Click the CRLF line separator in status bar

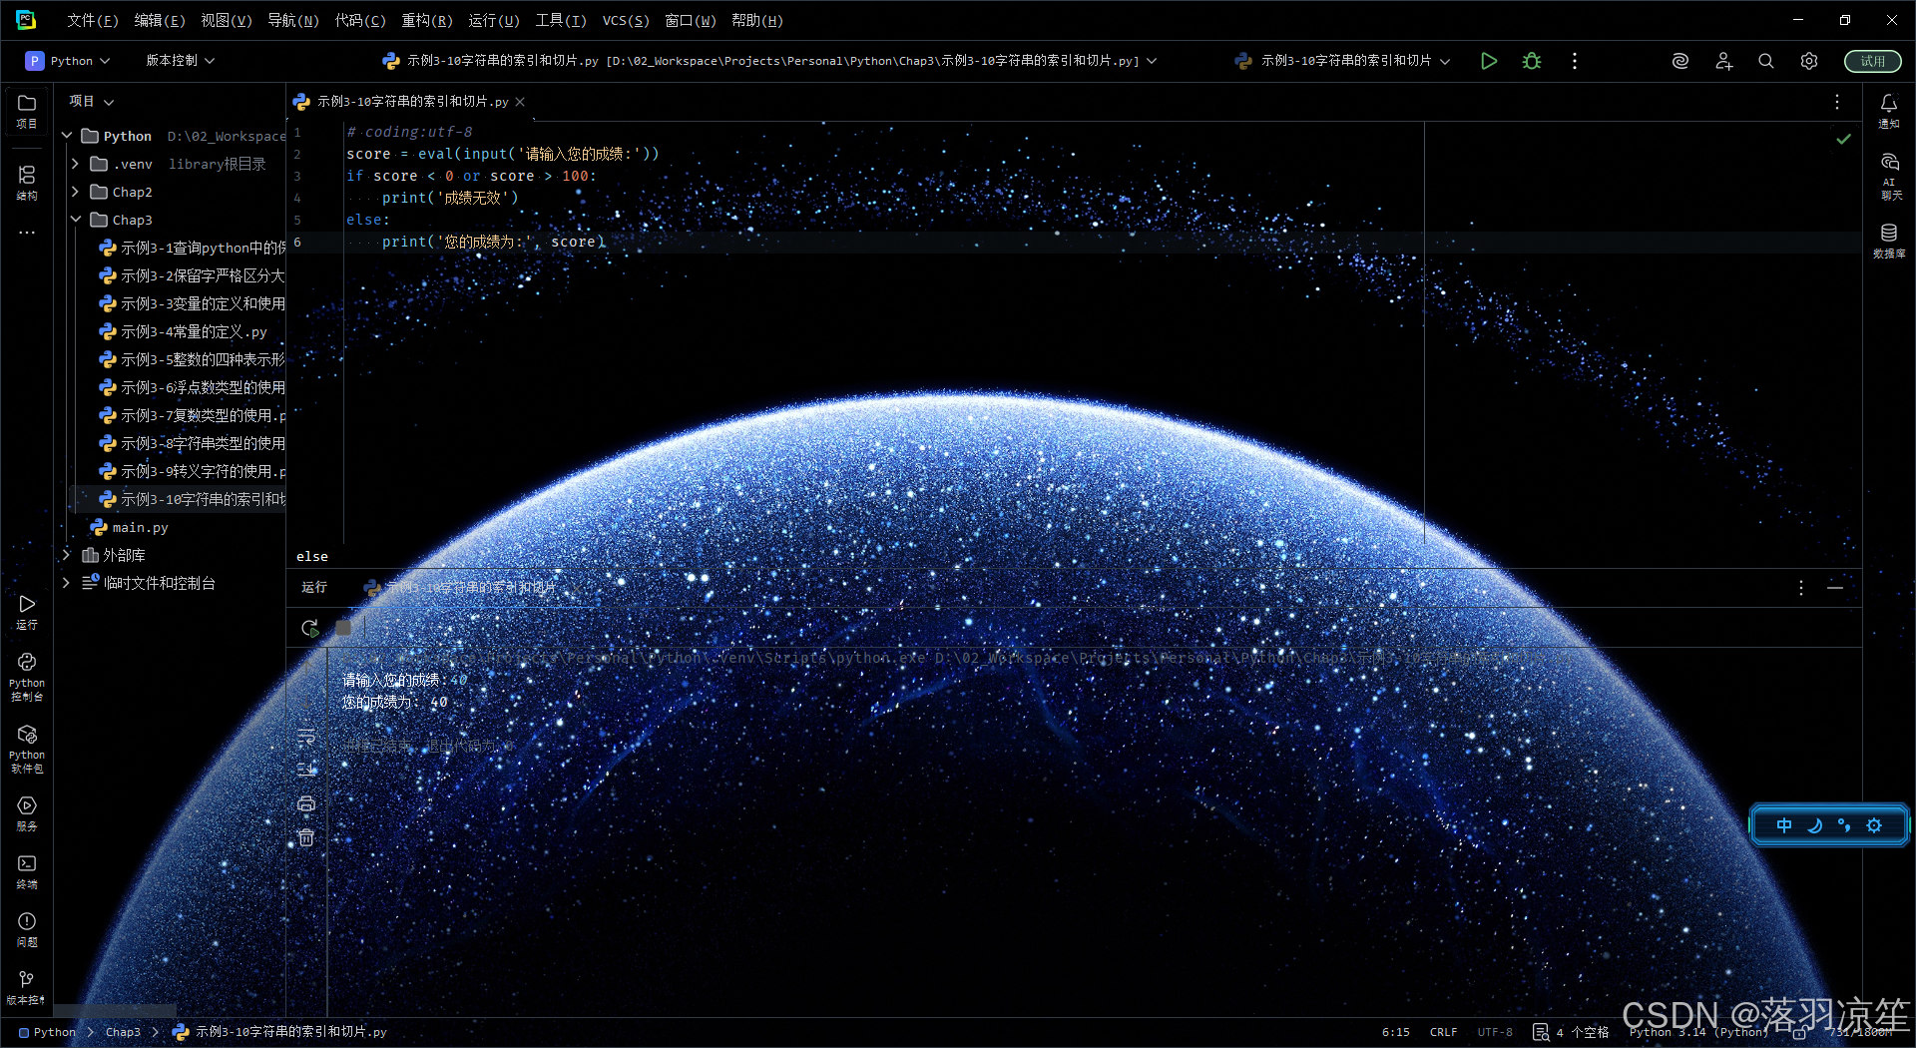tap(1443, 1032)
